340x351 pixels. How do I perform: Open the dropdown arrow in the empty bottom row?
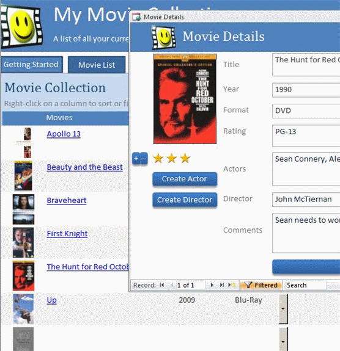[x=283, y=339]
